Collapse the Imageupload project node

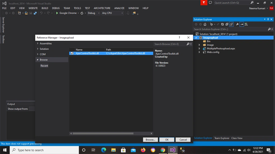[196, 37]
